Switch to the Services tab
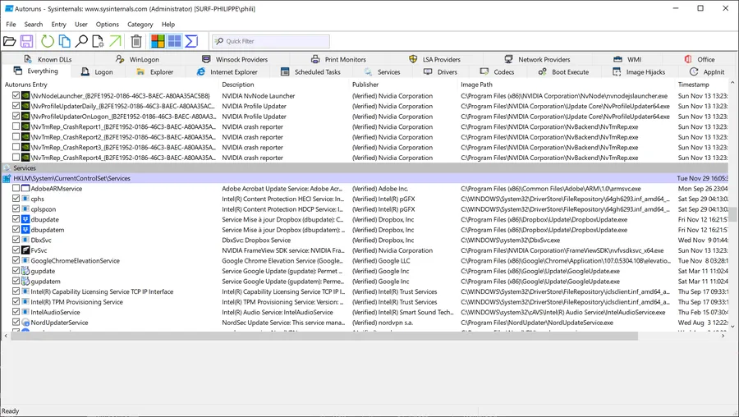Image resolution: width=739 pixels, height=417 pixels. tap(382, 71)
